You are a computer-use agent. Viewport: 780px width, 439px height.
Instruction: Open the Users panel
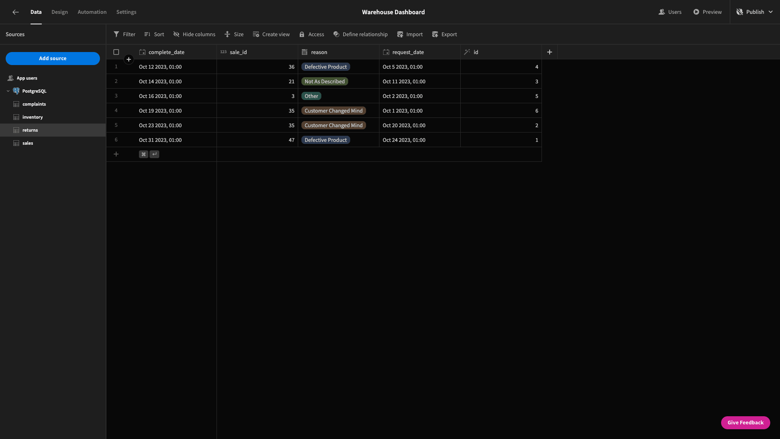[x=670, y=12]
